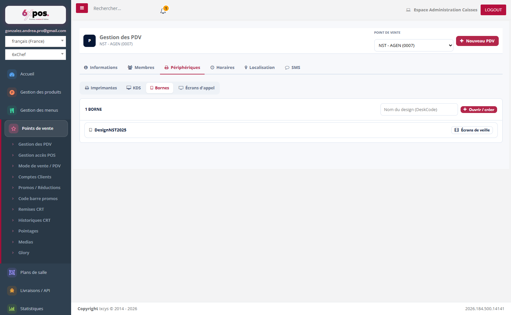Switch to the Membres tab
This screenshot has width=511, height=315.
[x=141, y=68]
